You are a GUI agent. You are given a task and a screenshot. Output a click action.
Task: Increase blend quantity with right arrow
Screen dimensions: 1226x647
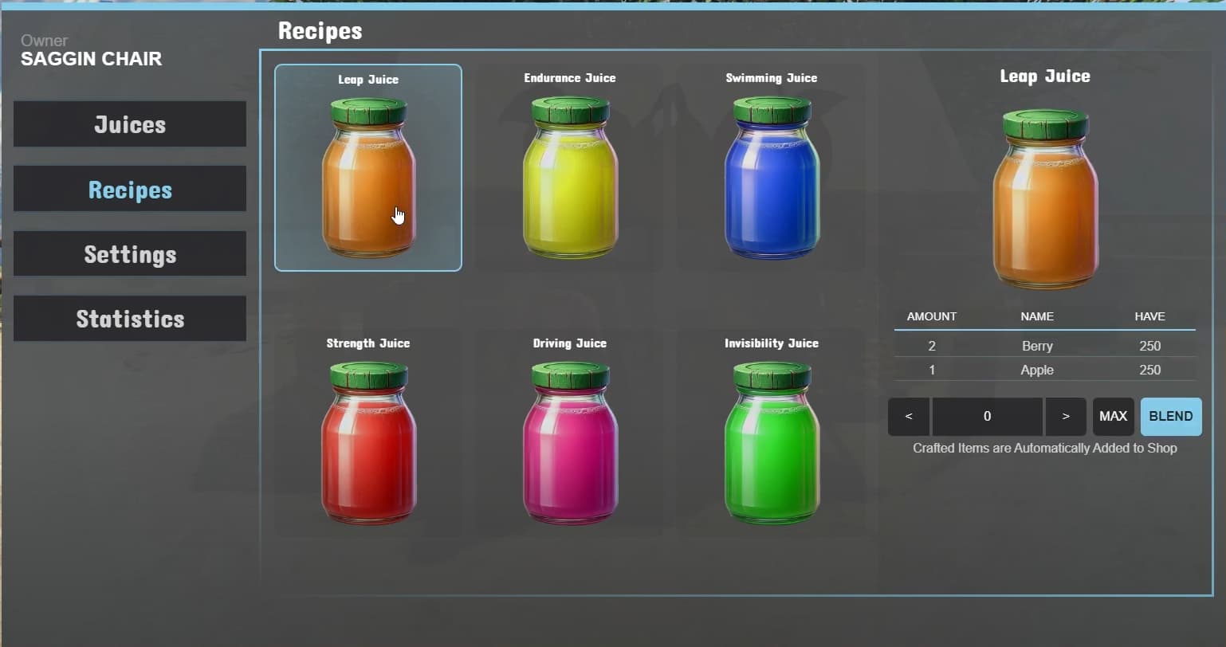1066,417
